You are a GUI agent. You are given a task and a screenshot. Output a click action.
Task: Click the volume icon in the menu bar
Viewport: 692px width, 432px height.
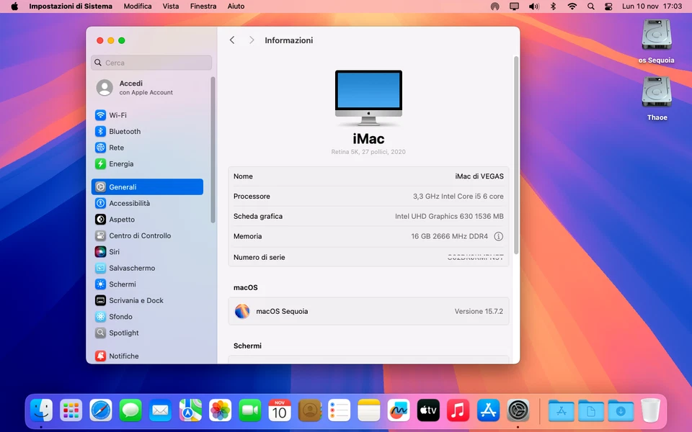coord(533,6)
